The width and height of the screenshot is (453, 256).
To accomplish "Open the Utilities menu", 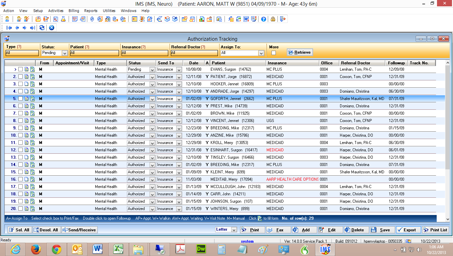I will pos(109,11).
